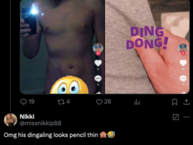Open the @missnikkip88 handle link
The height and width of the screenshot is (145, 193).
point(40,123)
